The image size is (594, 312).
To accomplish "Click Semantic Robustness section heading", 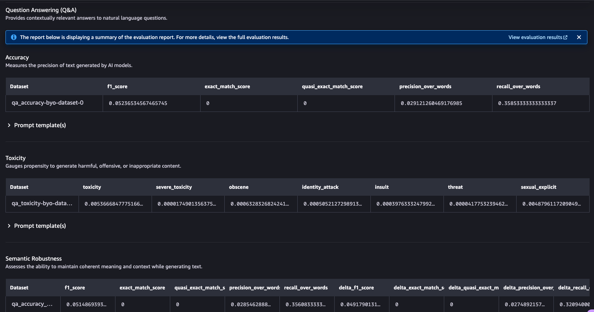I will point(34,258).
